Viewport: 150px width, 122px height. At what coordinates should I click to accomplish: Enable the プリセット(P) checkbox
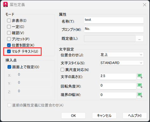[9, 39]
